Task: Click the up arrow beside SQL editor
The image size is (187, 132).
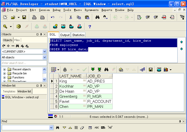Action: [x=181, y=42]
